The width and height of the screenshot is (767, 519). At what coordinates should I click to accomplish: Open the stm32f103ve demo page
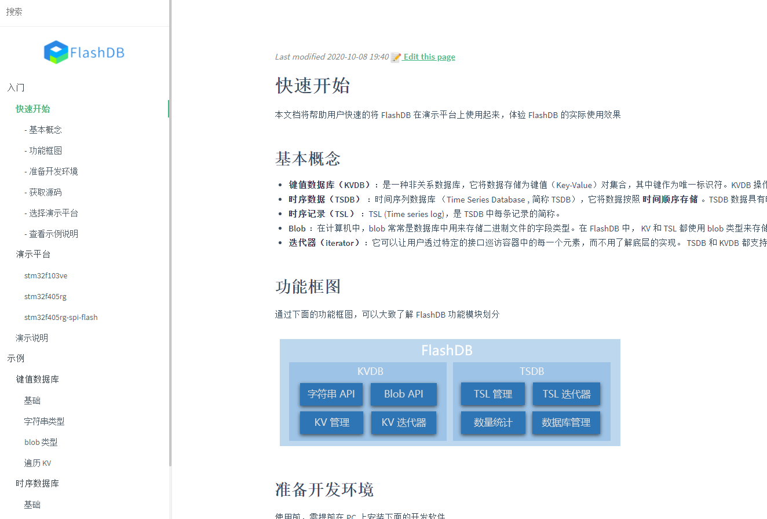[46, 275]
